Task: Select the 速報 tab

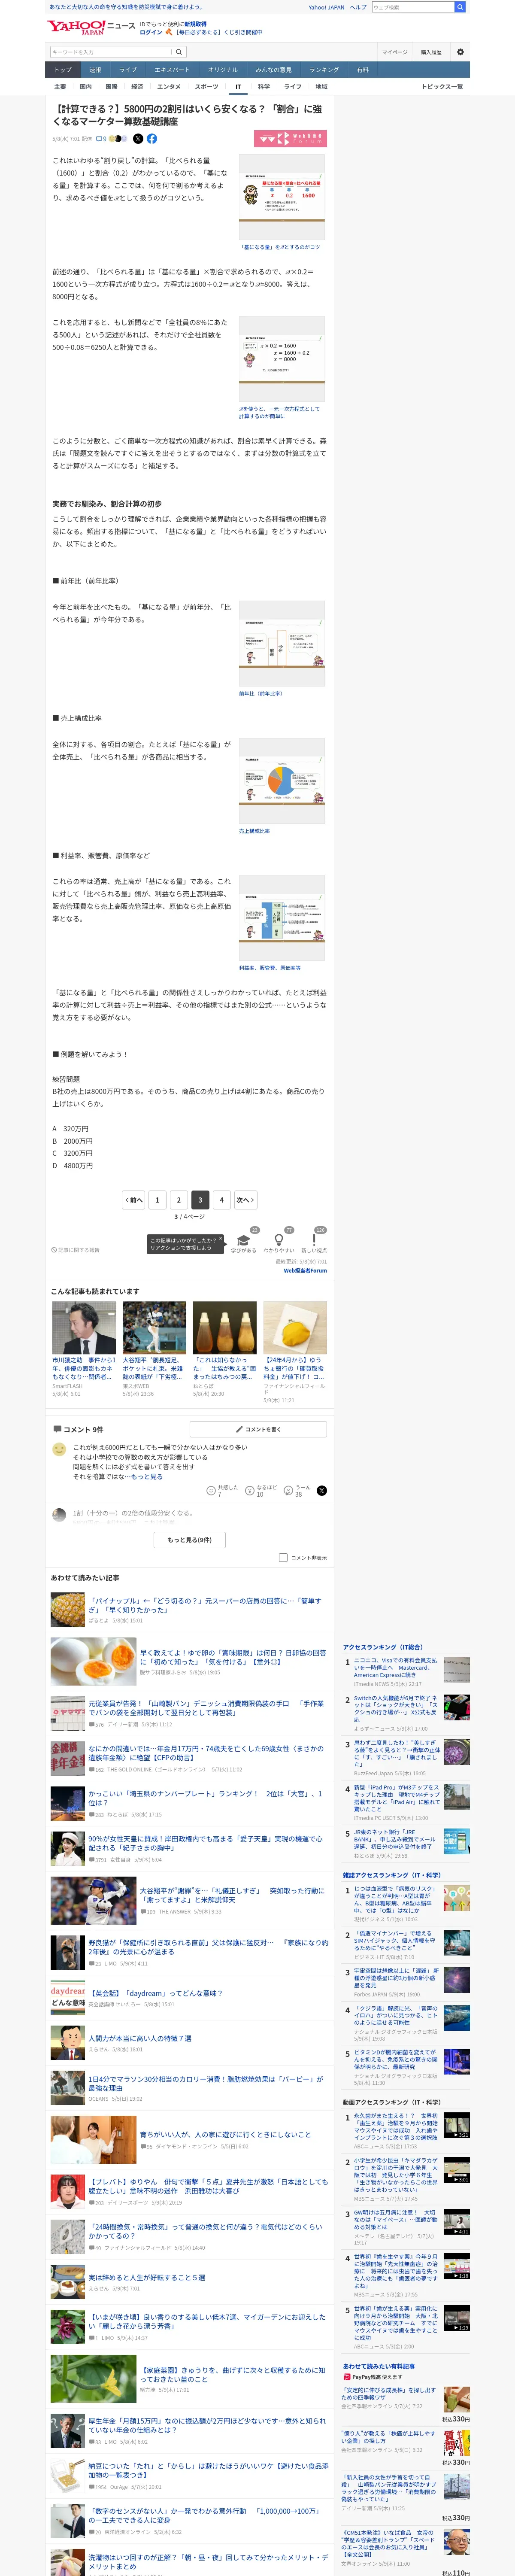Action: coord(95,70)
